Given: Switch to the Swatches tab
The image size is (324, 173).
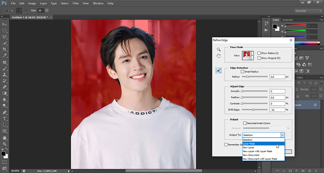Looking at the screenshot, I should [287, 20].
